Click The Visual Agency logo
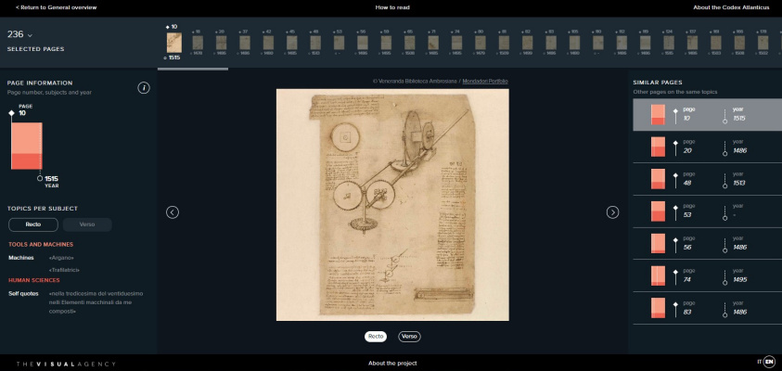782x371 pixels. 66,364
